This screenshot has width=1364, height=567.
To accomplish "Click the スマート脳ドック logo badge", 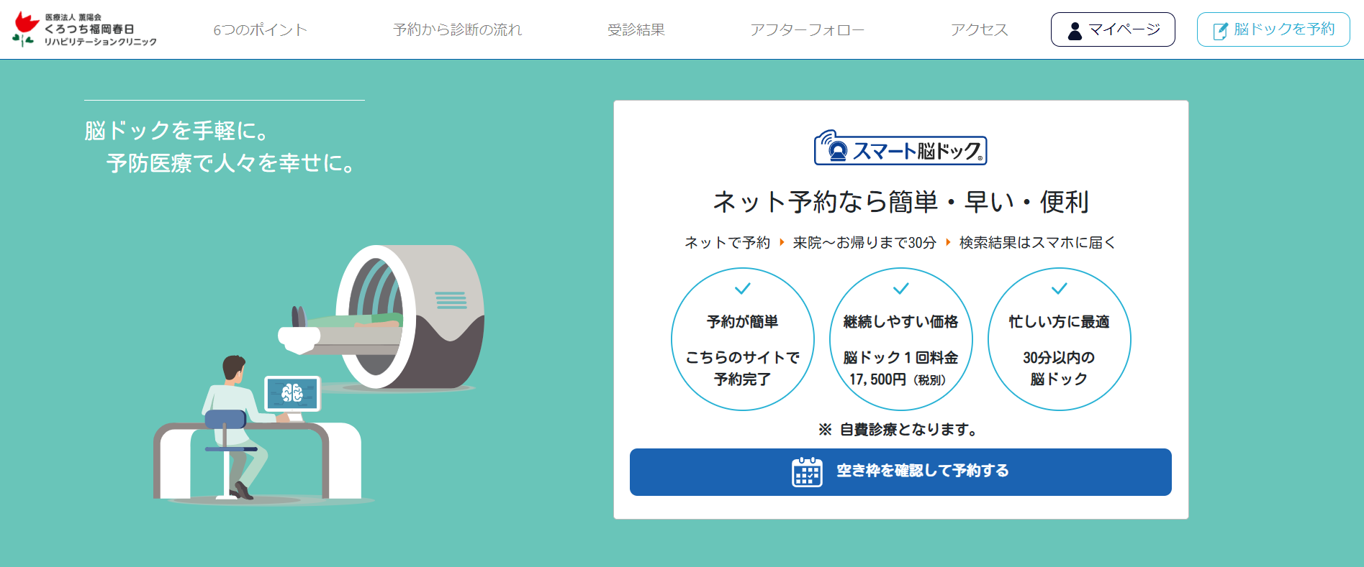I will (900, 149).
